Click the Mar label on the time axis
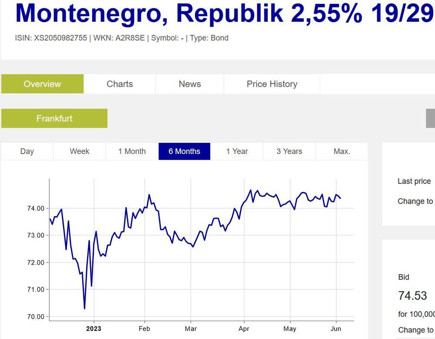 (191, 329)
